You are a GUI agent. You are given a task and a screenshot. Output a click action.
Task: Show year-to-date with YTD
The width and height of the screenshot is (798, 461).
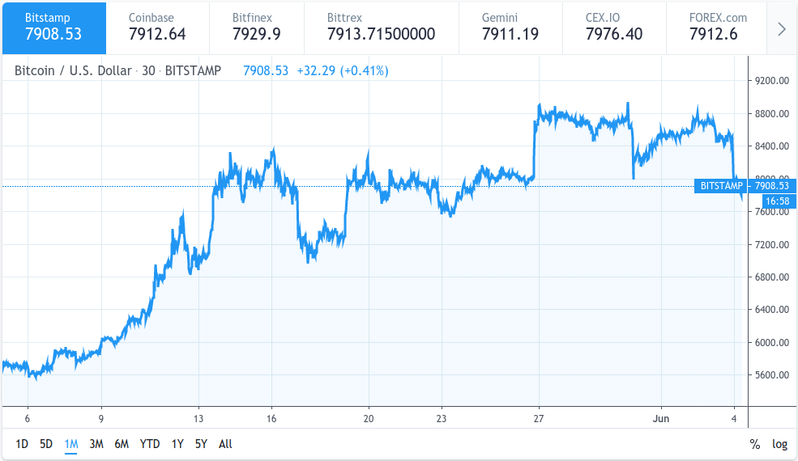(x=149, y=444)
